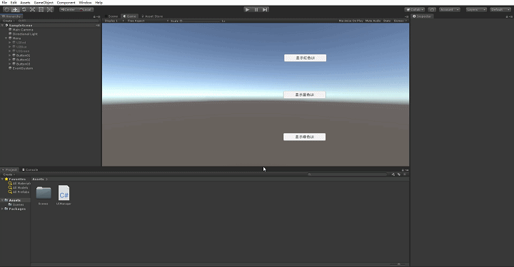514x267 pixels.
Task: Open the Assets menu
Action: click(x=25, y=2)
